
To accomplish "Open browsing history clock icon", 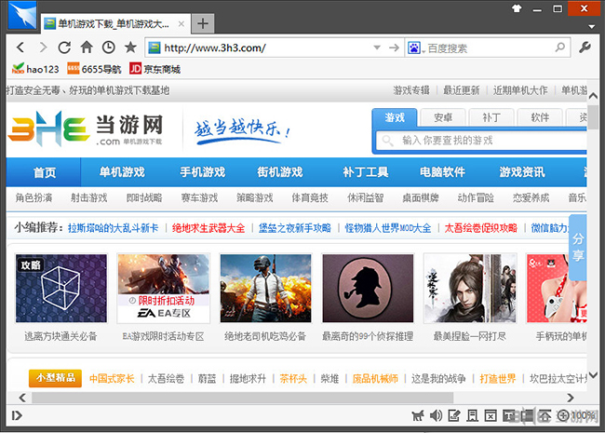I will 108,47.
